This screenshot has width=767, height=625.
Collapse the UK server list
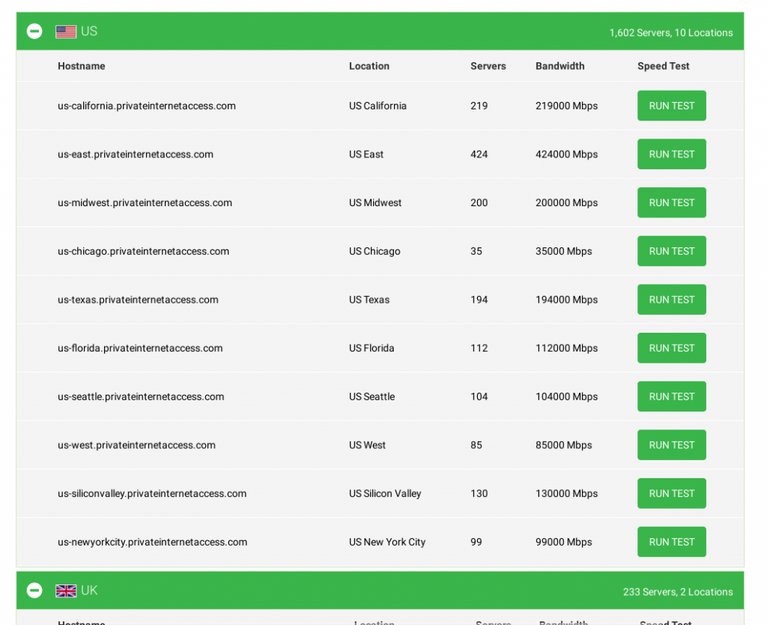point(34,591)
